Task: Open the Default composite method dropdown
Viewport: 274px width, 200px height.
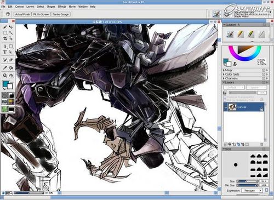Action: 234,88
